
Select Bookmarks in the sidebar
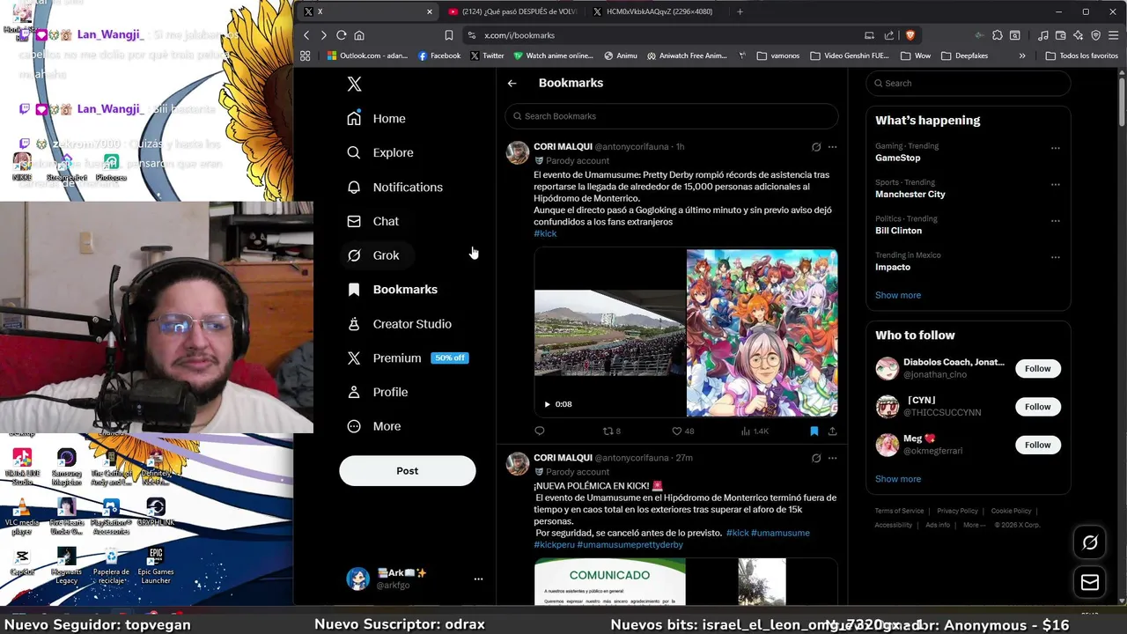tap(393, 289)
